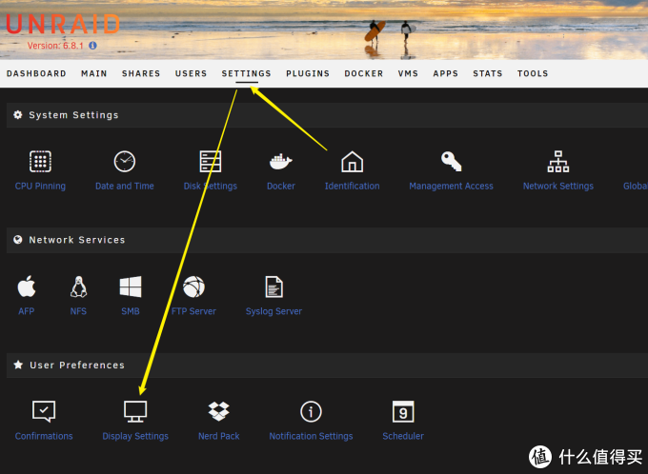Image resolution: width=648 pixels, height=474 pixels.
Task: Open the Network Settings link text
Action: tap(558, 187)
